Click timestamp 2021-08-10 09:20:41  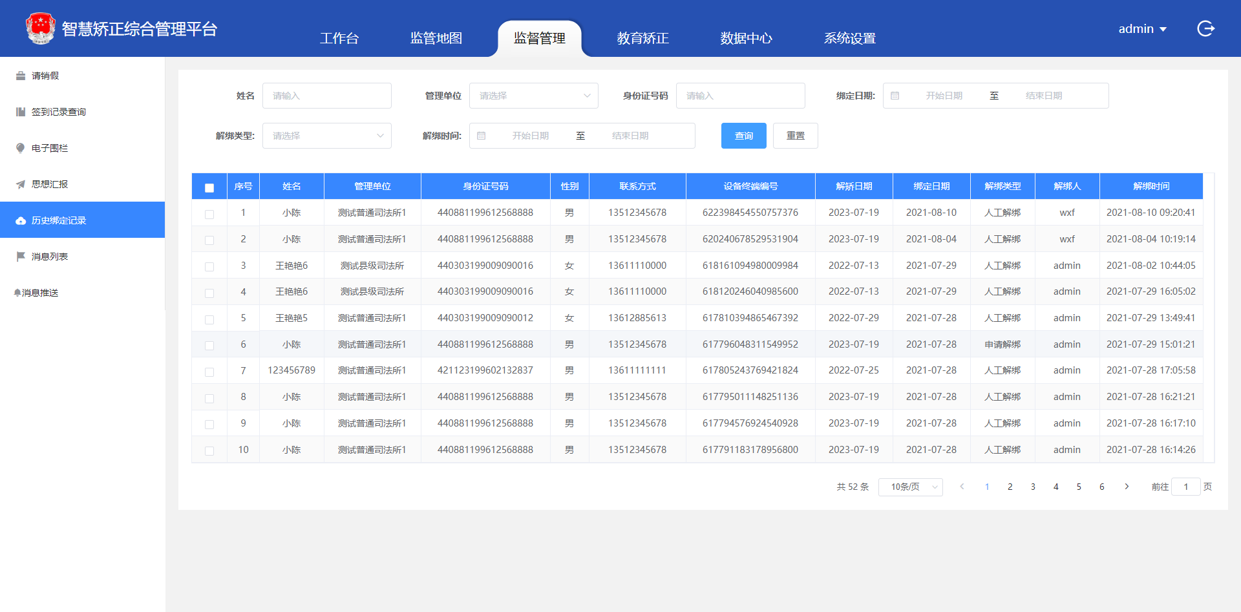click(x=1151, y=213)
